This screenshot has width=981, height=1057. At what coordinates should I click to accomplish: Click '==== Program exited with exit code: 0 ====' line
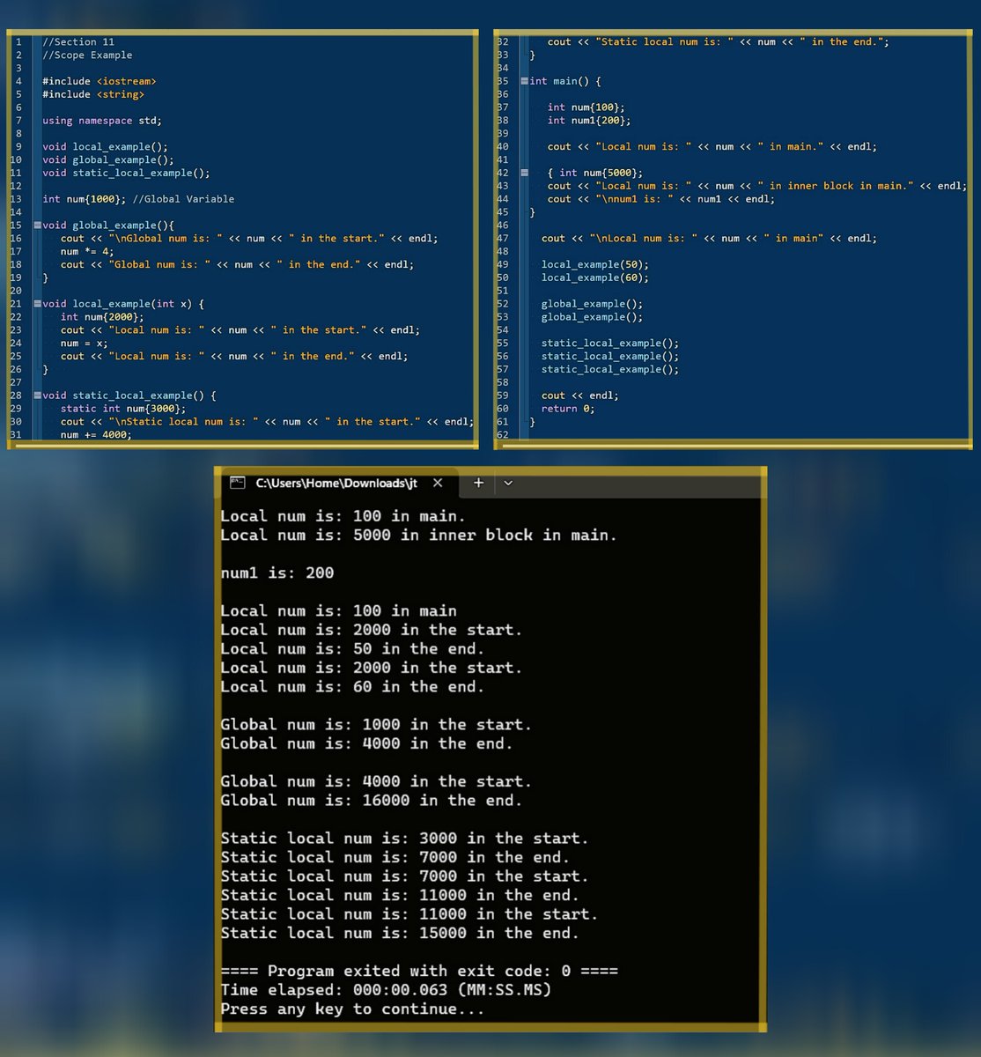[419, 972]
